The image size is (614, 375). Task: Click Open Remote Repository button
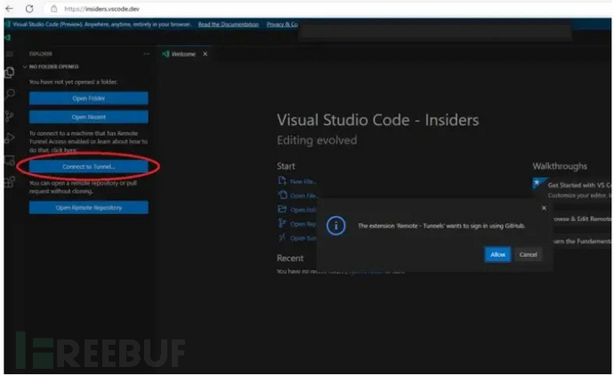[x=88, y=208]
